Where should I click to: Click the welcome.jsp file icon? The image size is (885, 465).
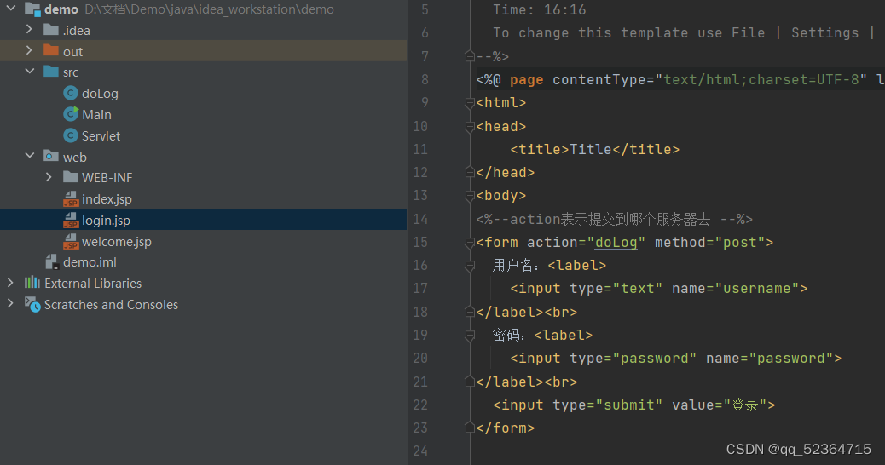pyautogui.click(x=71, y=241)
